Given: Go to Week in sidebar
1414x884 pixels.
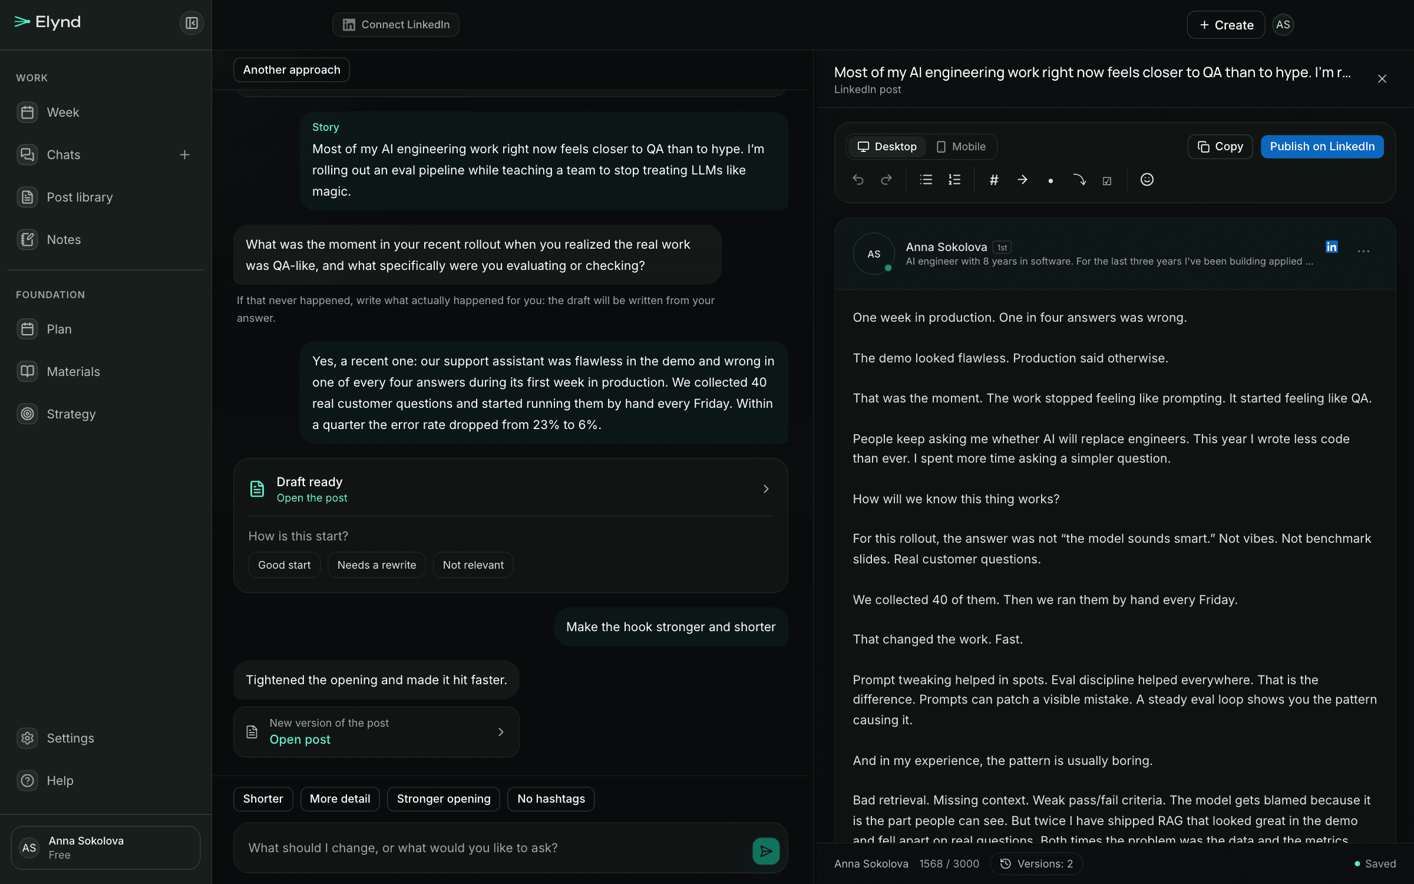Looking at the screenshot, I should coord(106,112).
